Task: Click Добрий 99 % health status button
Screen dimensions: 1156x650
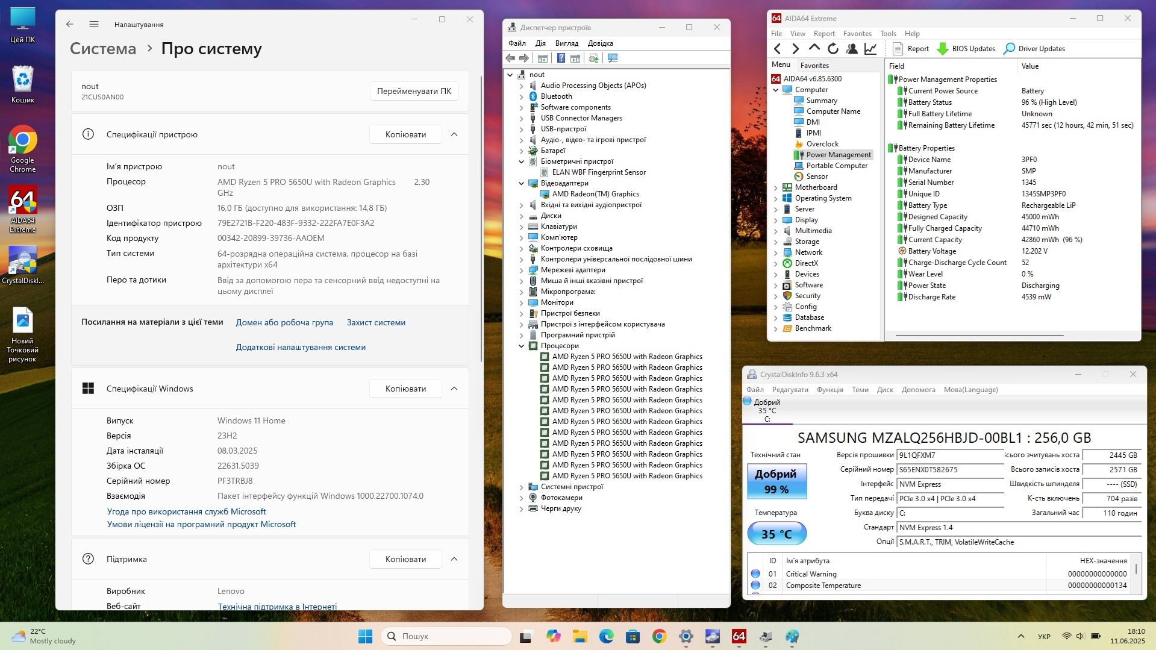Action: point(776,481)
